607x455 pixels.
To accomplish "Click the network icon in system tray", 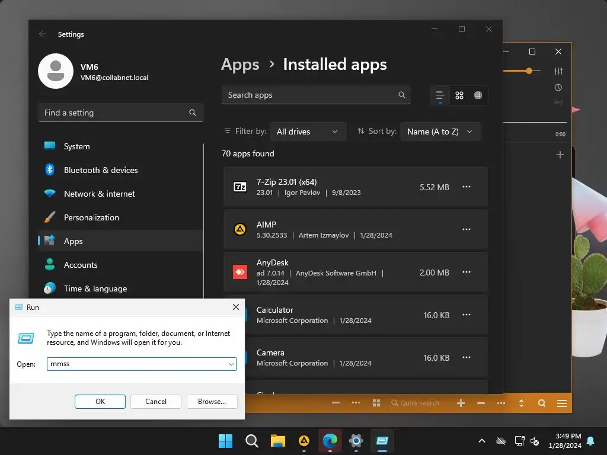I will coord(519,441).
